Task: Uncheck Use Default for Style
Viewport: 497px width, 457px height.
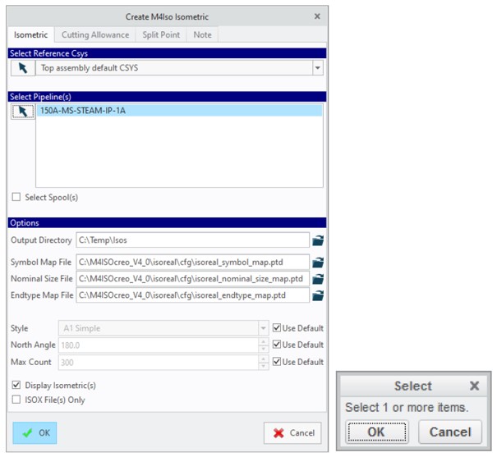Action: 277,328
